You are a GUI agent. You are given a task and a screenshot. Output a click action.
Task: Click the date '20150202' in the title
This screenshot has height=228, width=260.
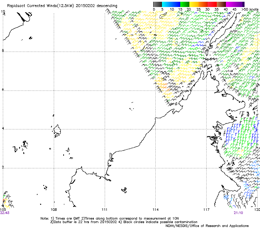click(x=85, y=6)
